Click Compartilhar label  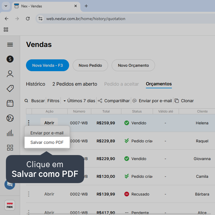pyautogui.click(x=117, y=101)
